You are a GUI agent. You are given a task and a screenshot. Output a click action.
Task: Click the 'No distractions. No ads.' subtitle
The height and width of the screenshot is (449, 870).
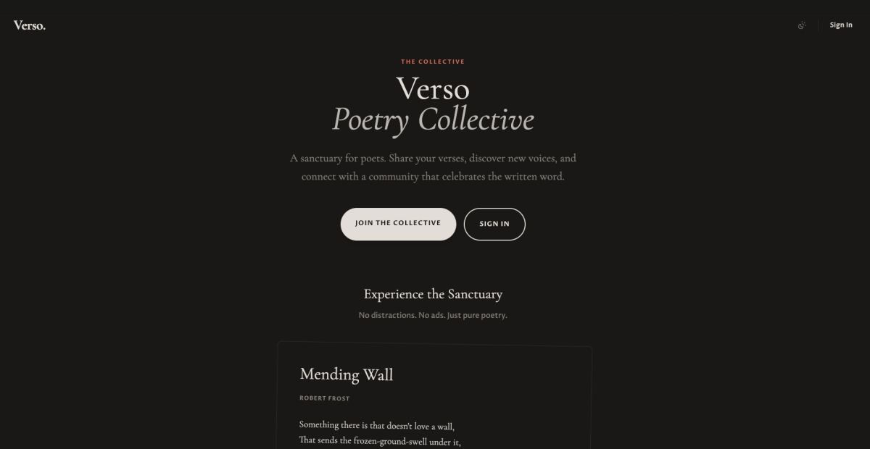(433, 315)
